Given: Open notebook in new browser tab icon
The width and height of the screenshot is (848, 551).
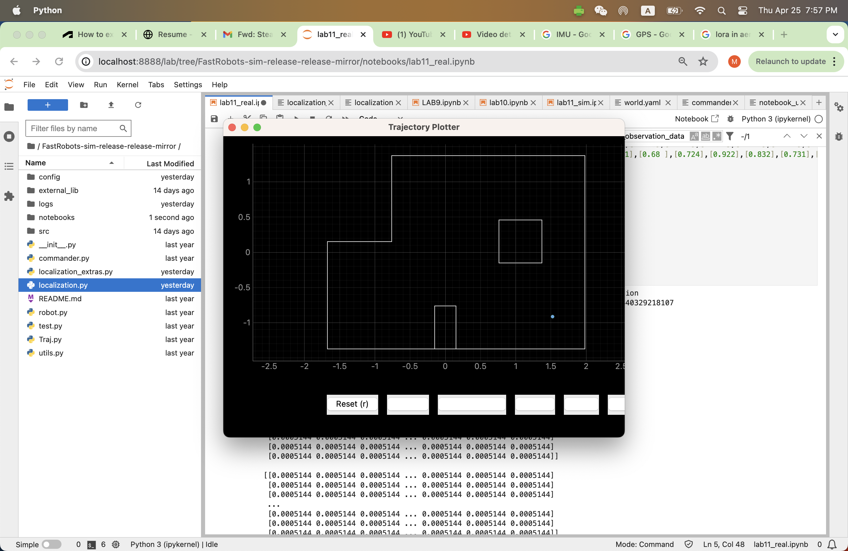Looking at the screenshot, I should (x=715, y=118).
